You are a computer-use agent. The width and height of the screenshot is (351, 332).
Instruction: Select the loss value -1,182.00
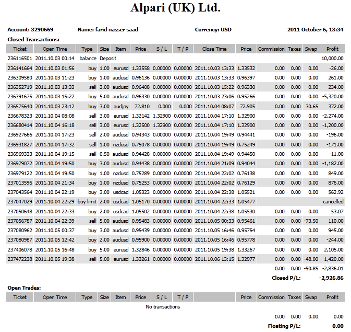[x=333, y=164]
